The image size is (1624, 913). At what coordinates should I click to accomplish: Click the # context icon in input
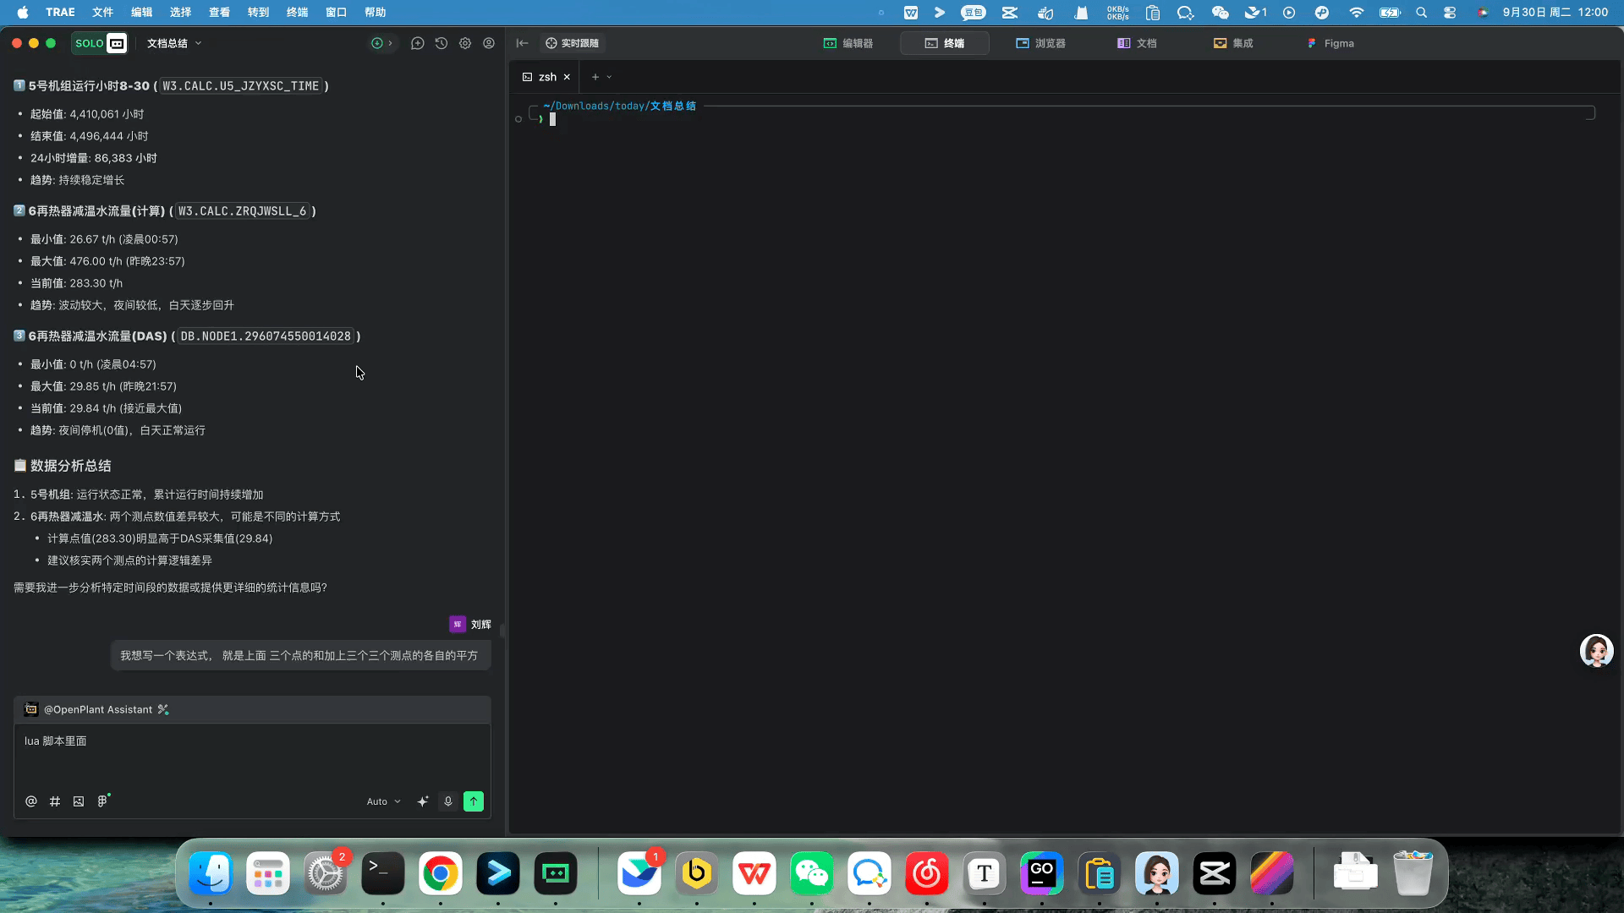point(55,801)
